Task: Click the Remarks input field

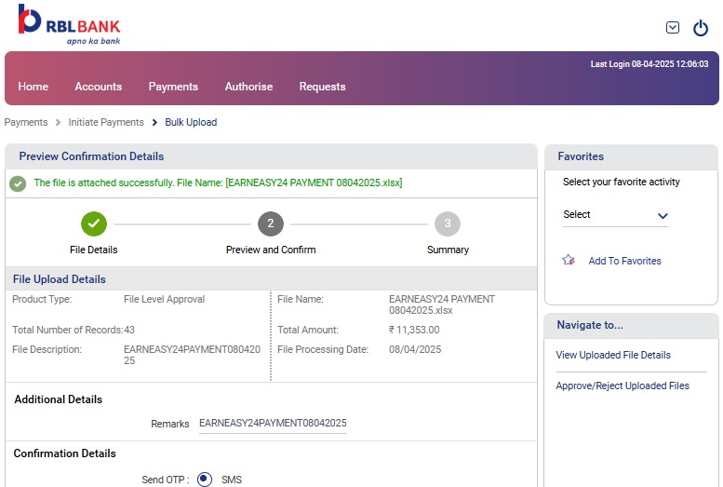Action: pos(273,424)
